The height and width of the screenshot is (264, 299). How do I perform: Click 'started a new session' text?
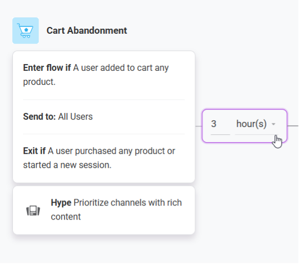67,165
